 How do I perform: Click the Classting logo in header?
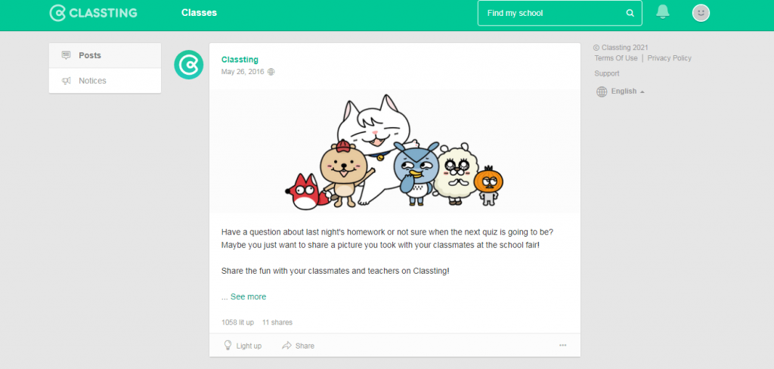point(93,14)
